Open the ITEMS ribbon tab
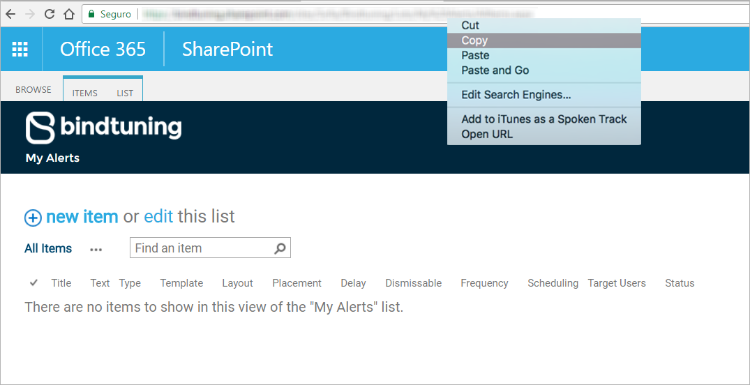The width and height of the screenshot is (750, 385). click(x=84, y=93)
